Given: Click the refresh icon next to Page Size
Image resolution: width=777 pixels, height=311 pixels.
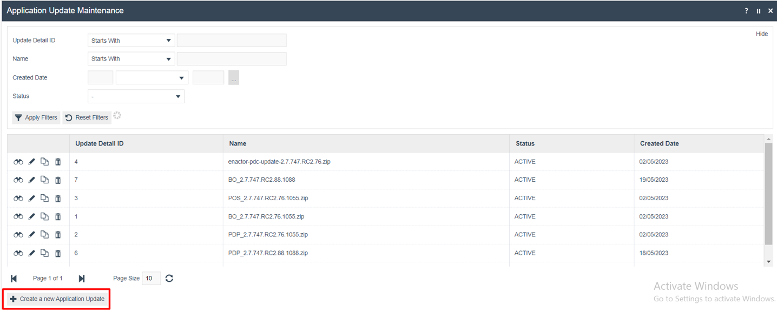Looking at the screenshot, I should [169, 278].
